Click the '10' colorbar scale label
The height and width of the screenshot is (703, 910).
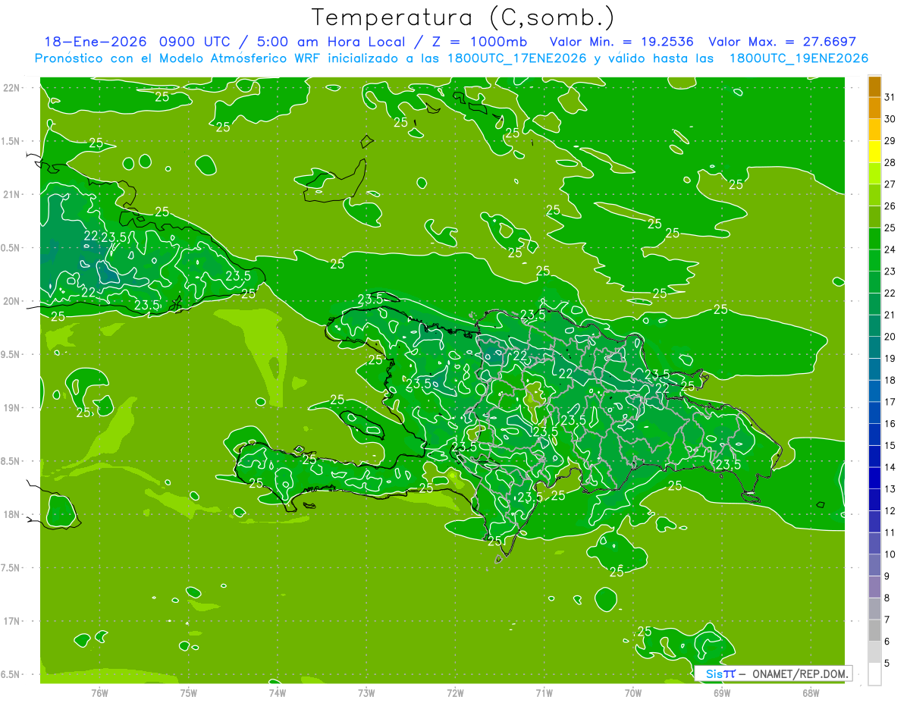tap(890, 554)
